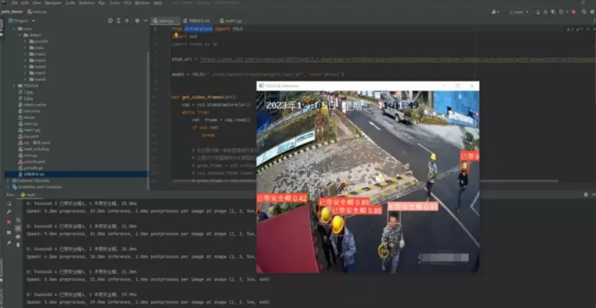Stop the process from Run panel sidebar

coord(9,221)
